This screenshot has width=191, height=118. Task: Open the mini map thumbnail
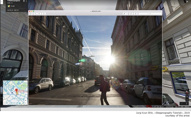tap(15, 92)
